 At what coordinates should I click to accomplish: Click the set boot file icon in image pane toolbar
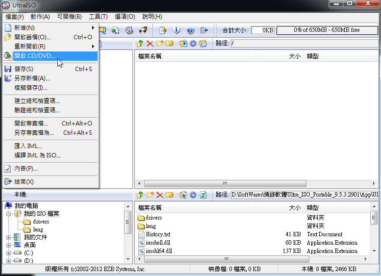pos(203,44)
